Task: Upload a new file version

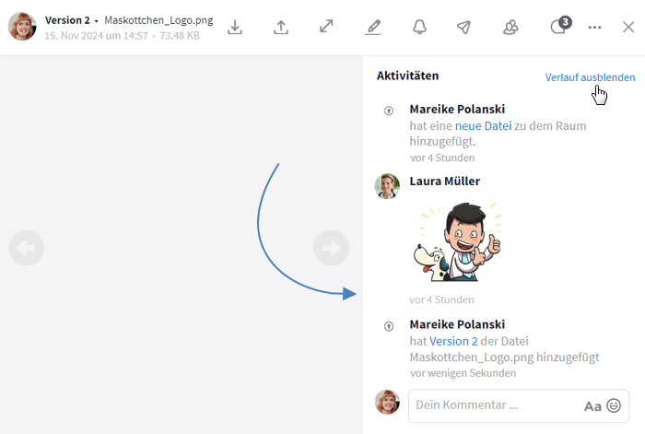Action: [281, 27]
